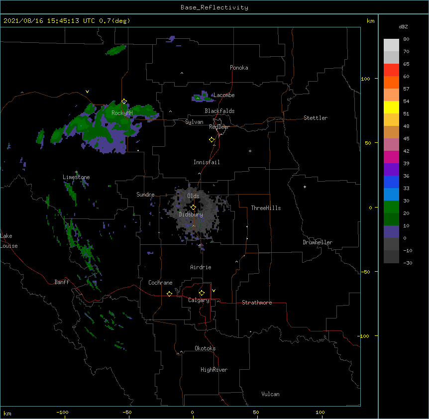Pick the yellow 51-54 dBZ legend swatch

click(x=391, y=107)
